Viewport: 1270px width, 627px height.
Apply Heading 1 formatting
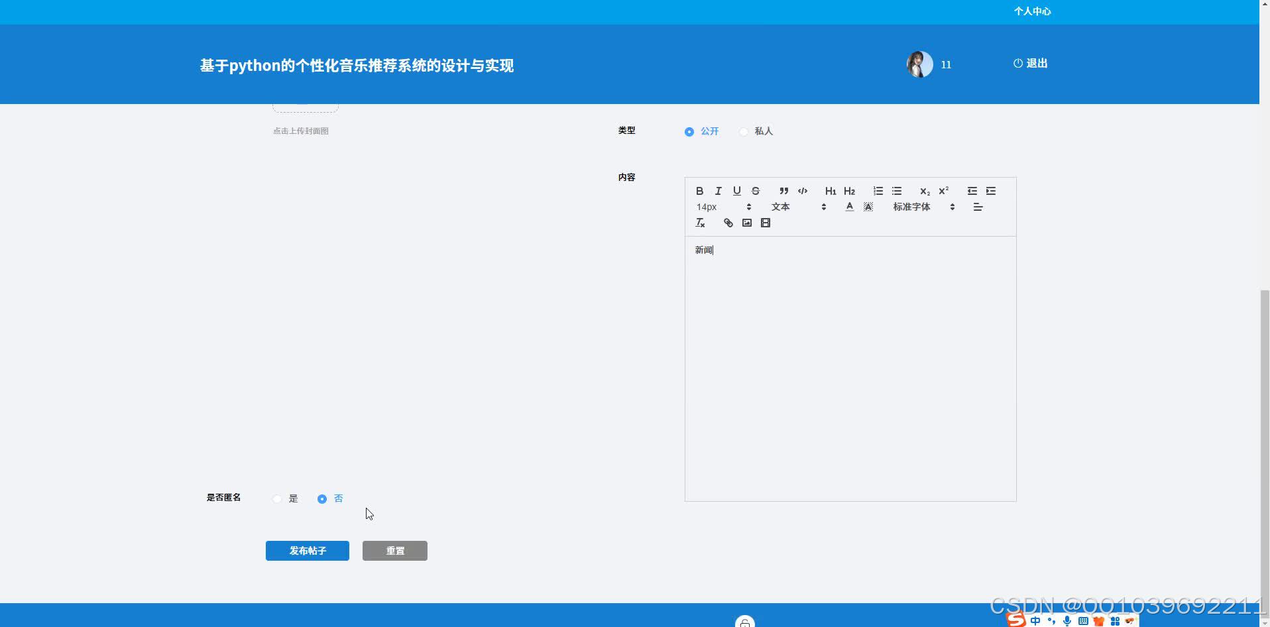point(831,191)
